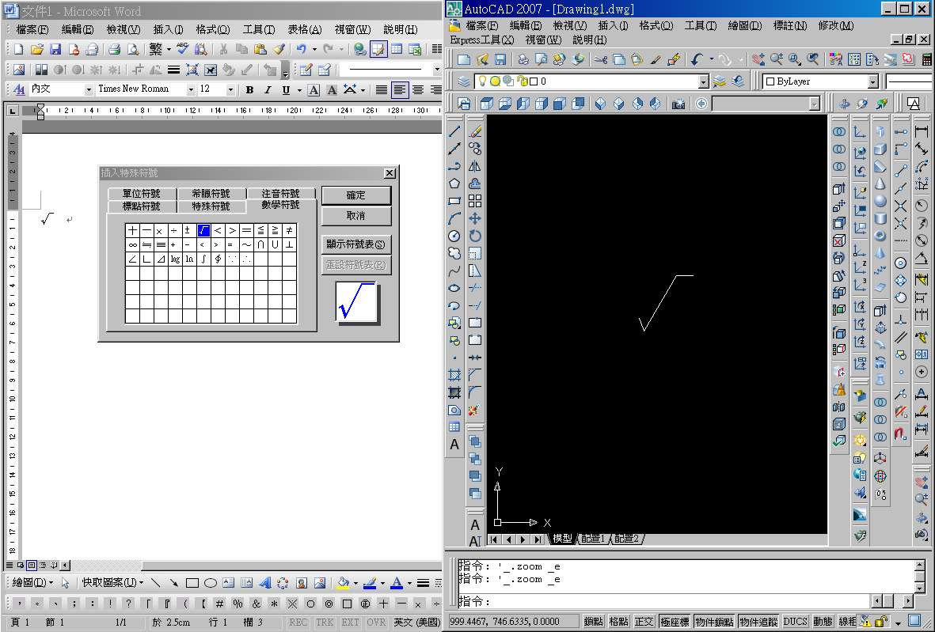
Task: Toggle 鎖點 snap mode in AutoCAD status bar
Action: click(593, 622)
